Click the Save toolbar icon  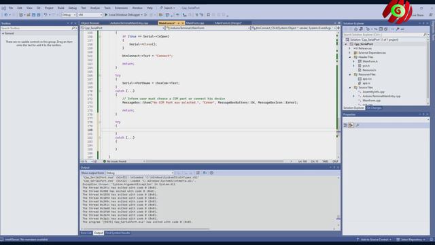33,15
